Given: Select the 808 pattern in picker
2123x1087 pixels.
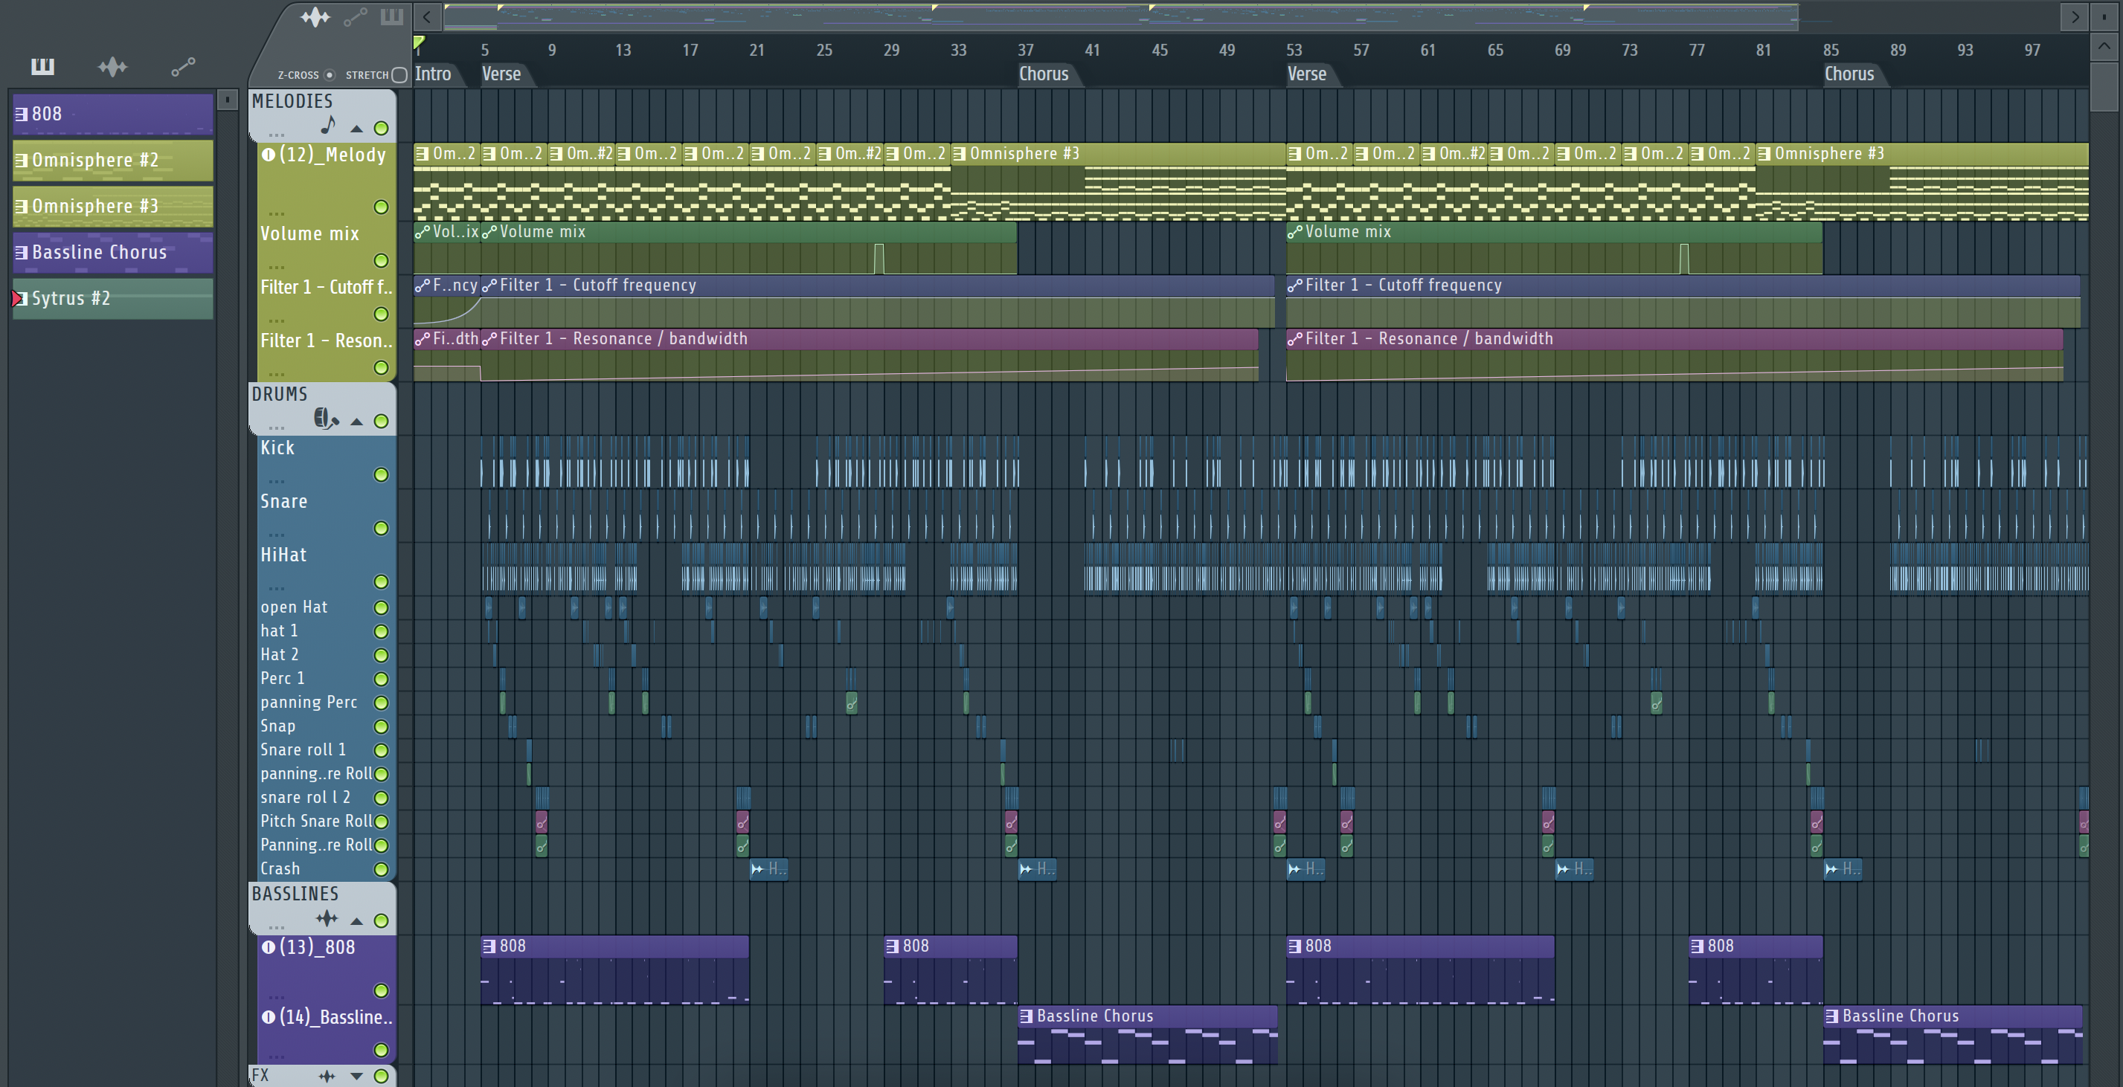Looking at the screenshot, I should 113,114.
